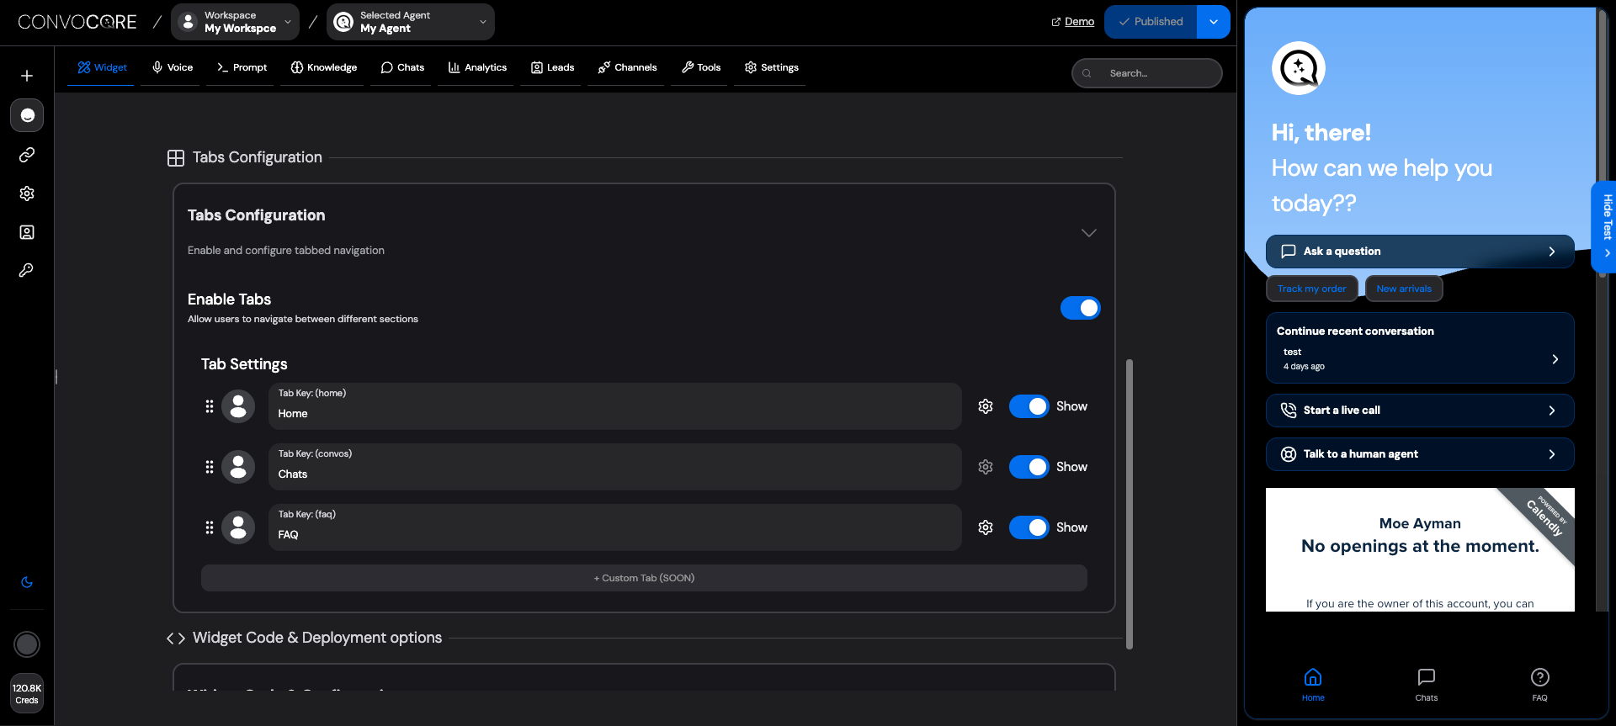Click the drag handle for Home tab row

pos(210,406)
